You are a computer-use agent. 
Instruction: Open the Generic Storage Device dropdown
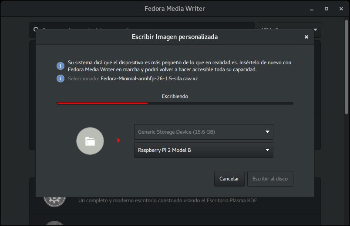click(x=204, y=132)
